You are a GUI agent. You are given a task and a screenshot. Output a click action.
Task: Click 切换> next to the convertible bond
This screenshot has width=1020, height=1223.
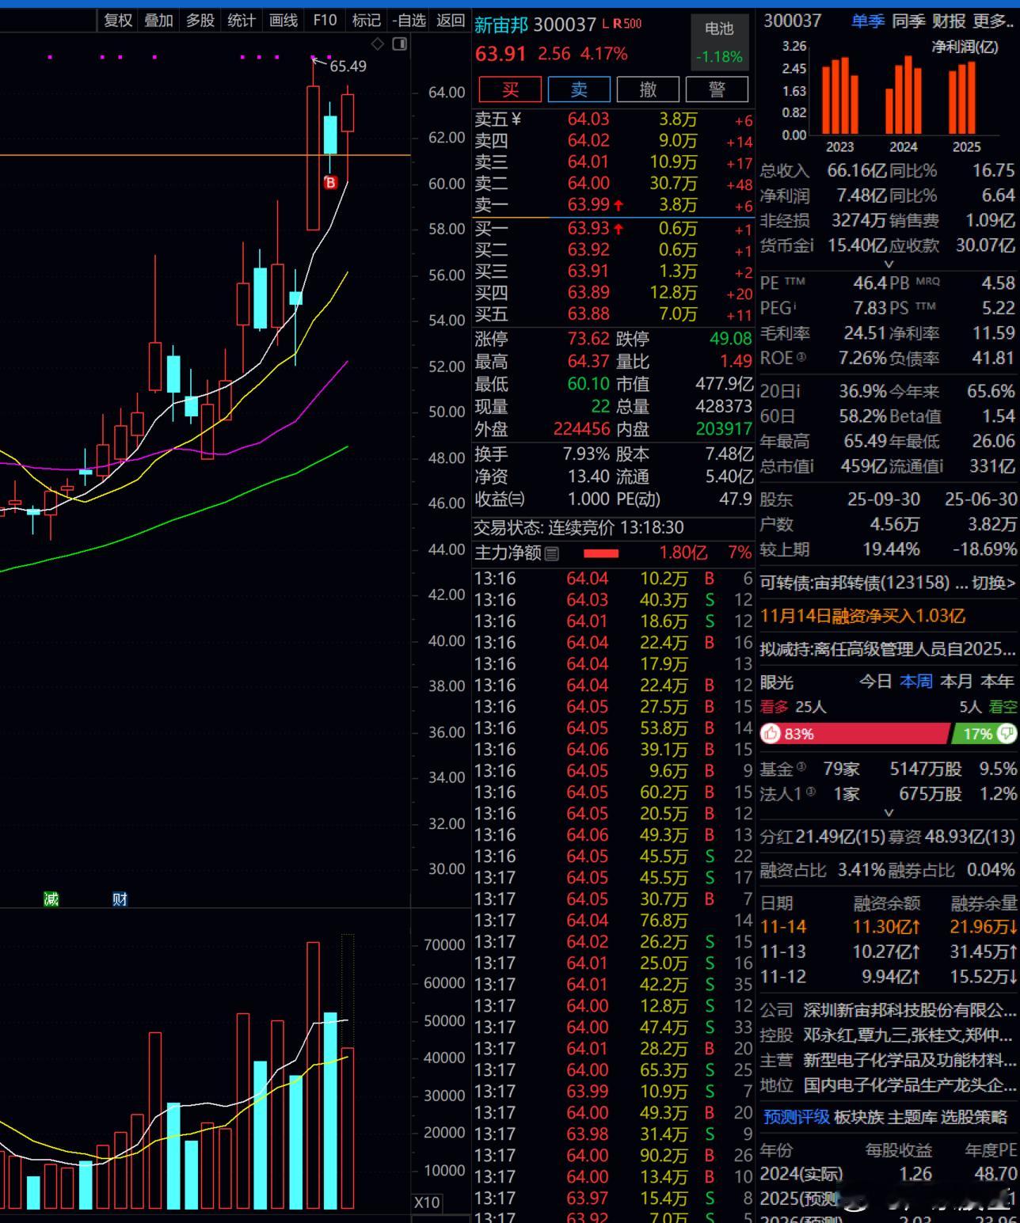tap(994, 583)
